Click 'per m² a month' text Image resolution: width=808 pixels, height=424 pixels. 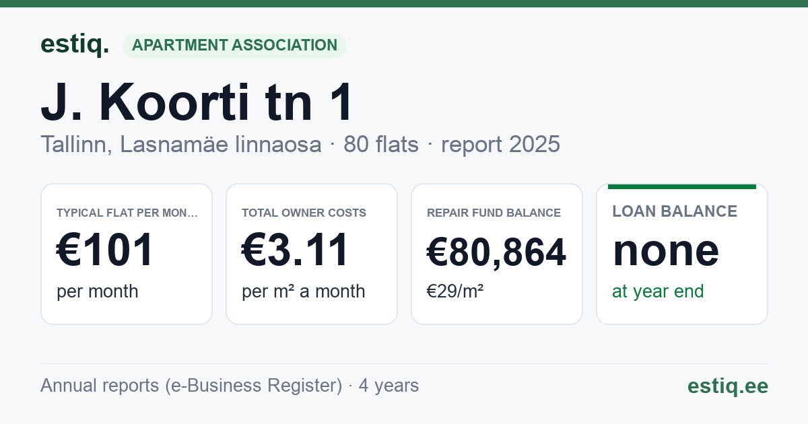pyautogui.click(x=304, y=291)
